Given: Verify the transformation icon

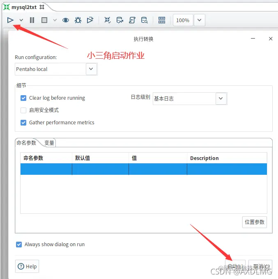Looking at the screenshot, I should pos(108,20).
